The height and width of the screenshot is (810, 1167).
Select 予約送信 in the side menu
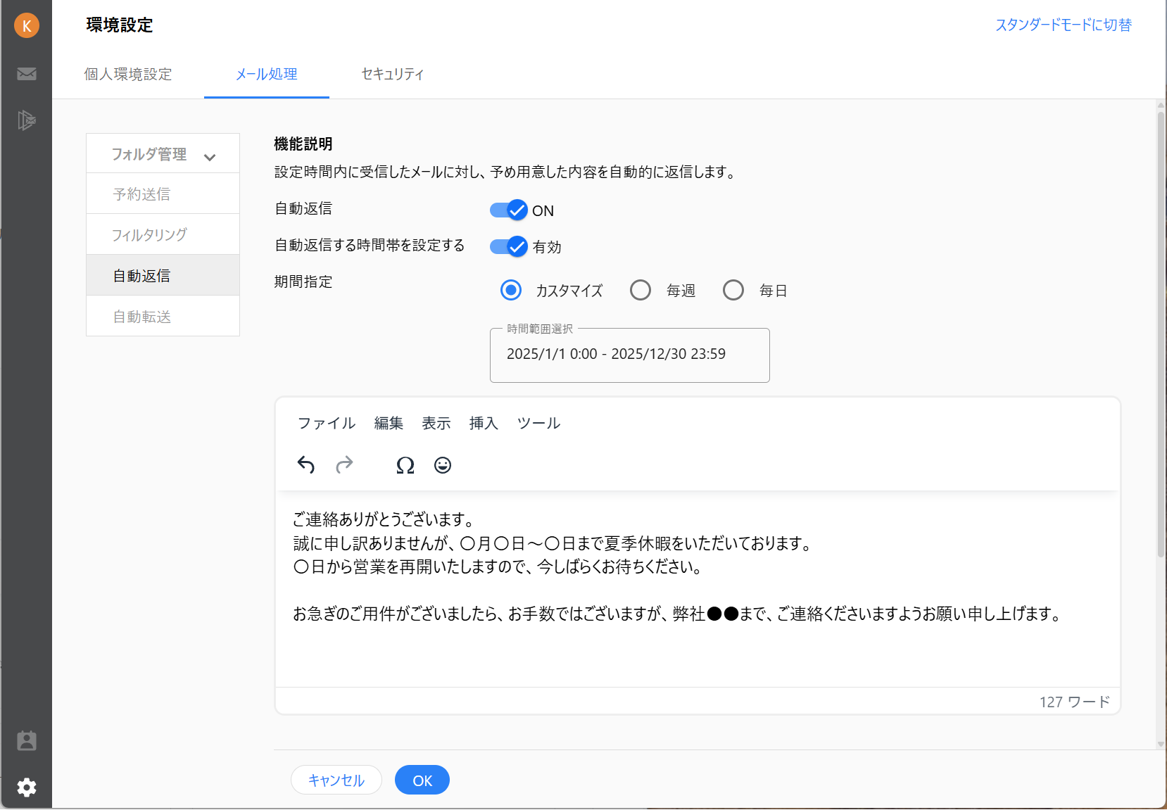pos(163,194)
